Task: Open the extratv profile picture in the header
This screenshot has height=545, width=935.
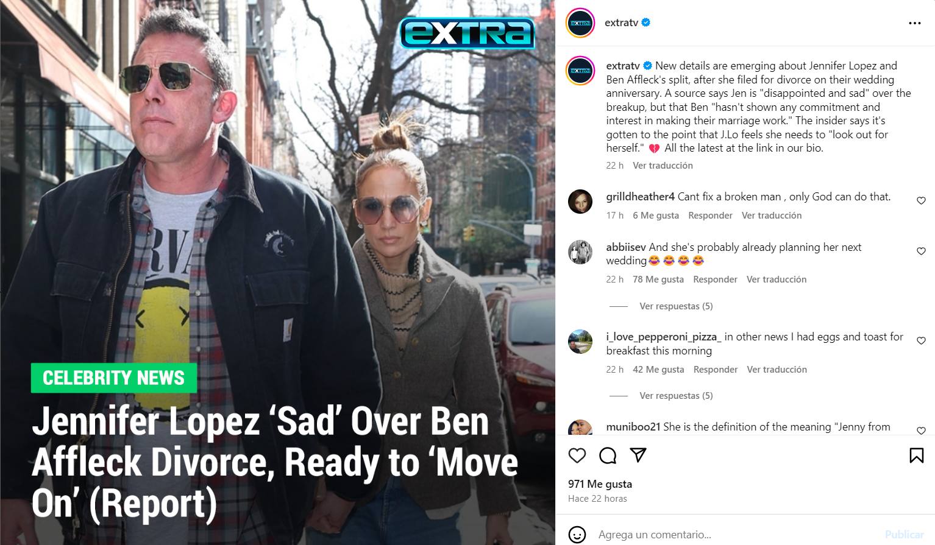Action: coord(580,23)
